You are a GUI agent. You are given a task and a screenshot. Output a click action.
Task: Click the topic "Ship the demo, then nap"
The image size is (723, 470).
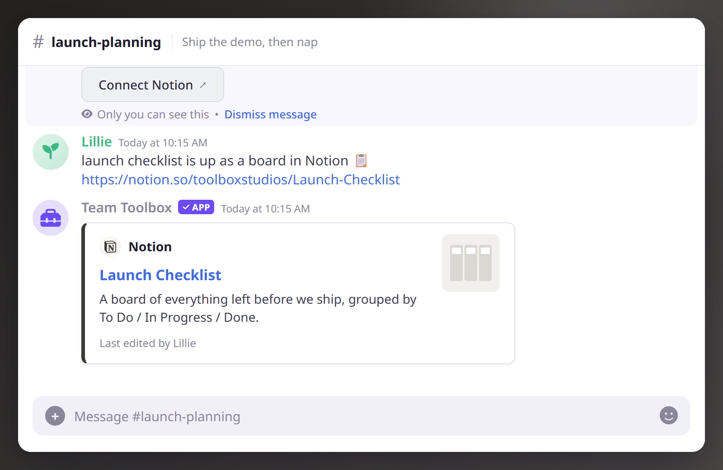click(250, 42)
